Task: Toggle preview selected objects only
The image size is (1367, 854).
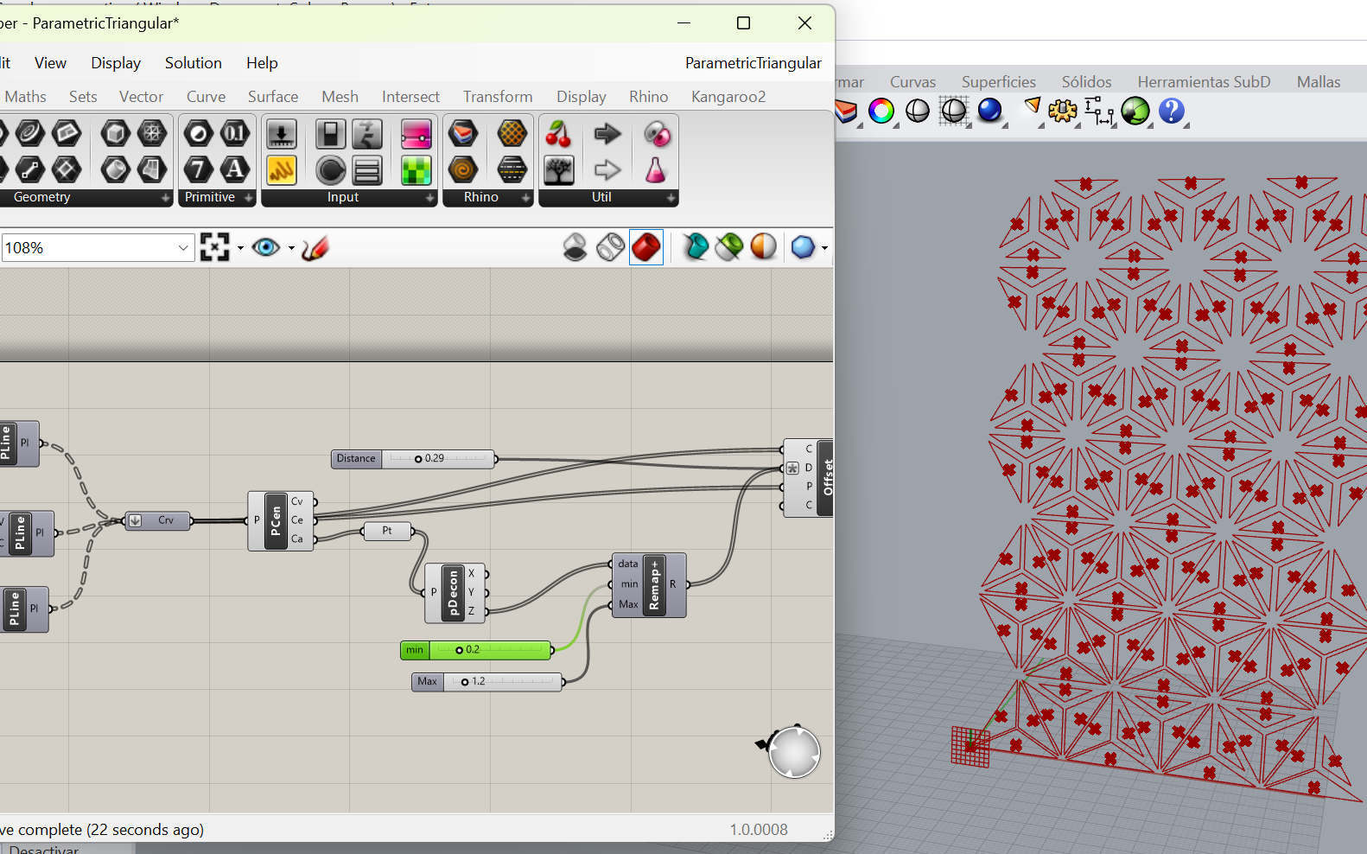Action: pos(695,248)
